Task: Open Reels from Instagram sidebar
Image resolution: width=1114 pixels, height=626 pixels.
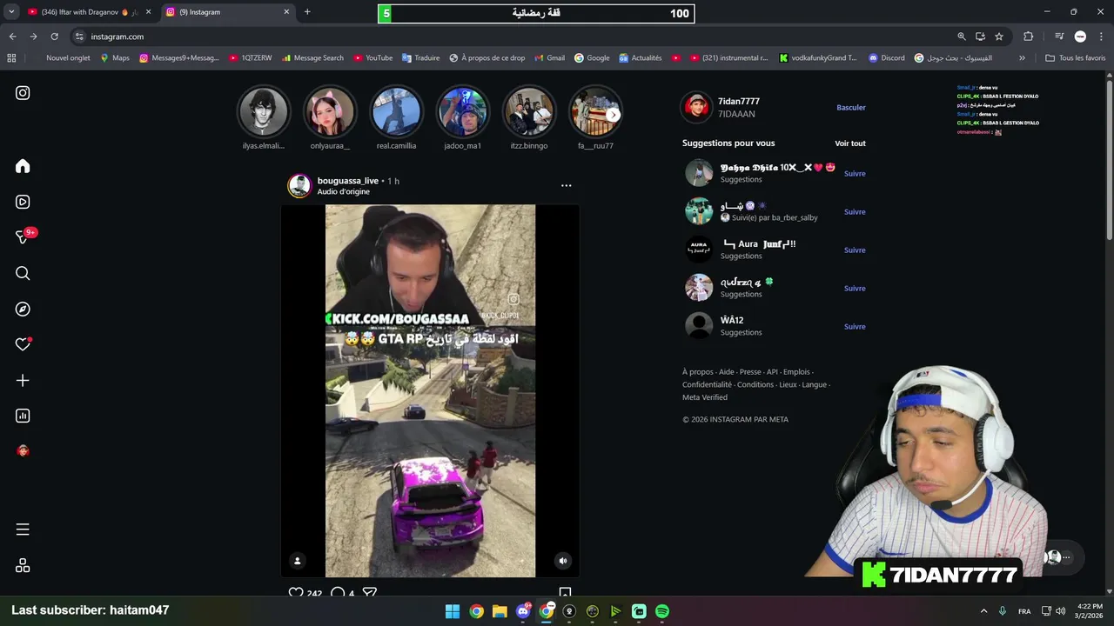Action: 23,202
